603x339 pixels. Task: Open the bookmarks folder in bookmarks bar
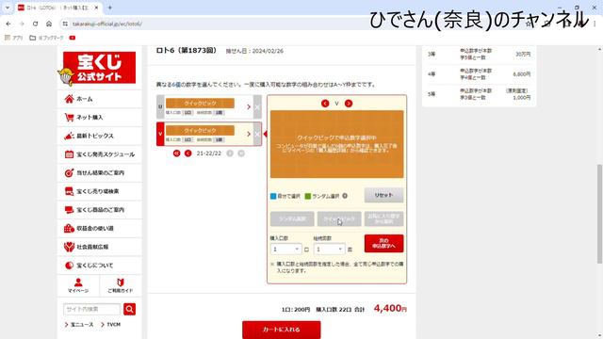(x=46, y=38)
